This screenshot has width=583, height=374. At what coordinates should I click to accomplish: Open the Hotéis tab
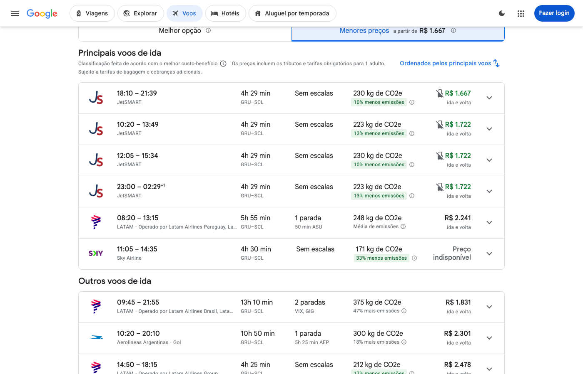[x=225, y=13]
